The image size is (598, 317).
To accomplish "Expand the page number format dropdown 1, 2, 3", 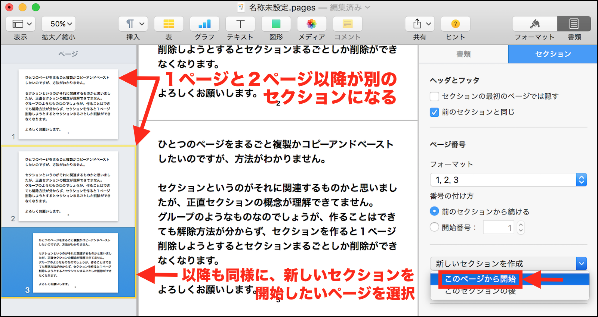I will (581, 180).
